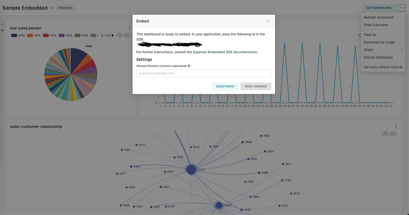Choose Set auto-refresh interval
Screen dimensions: 409x215
[x=383, y=67]
